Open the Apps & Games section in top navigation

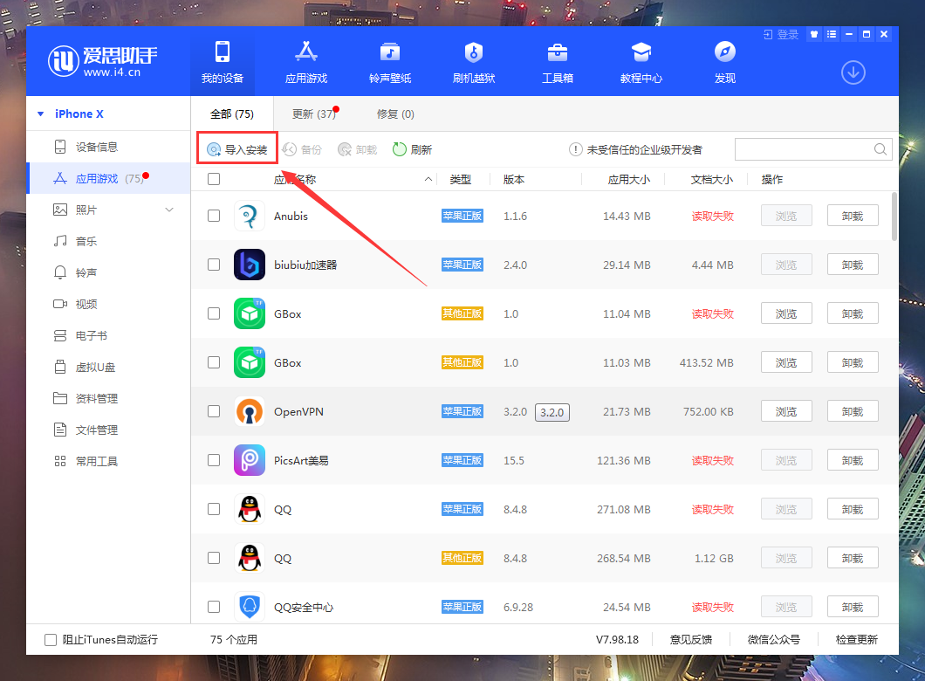pos(305,62)
